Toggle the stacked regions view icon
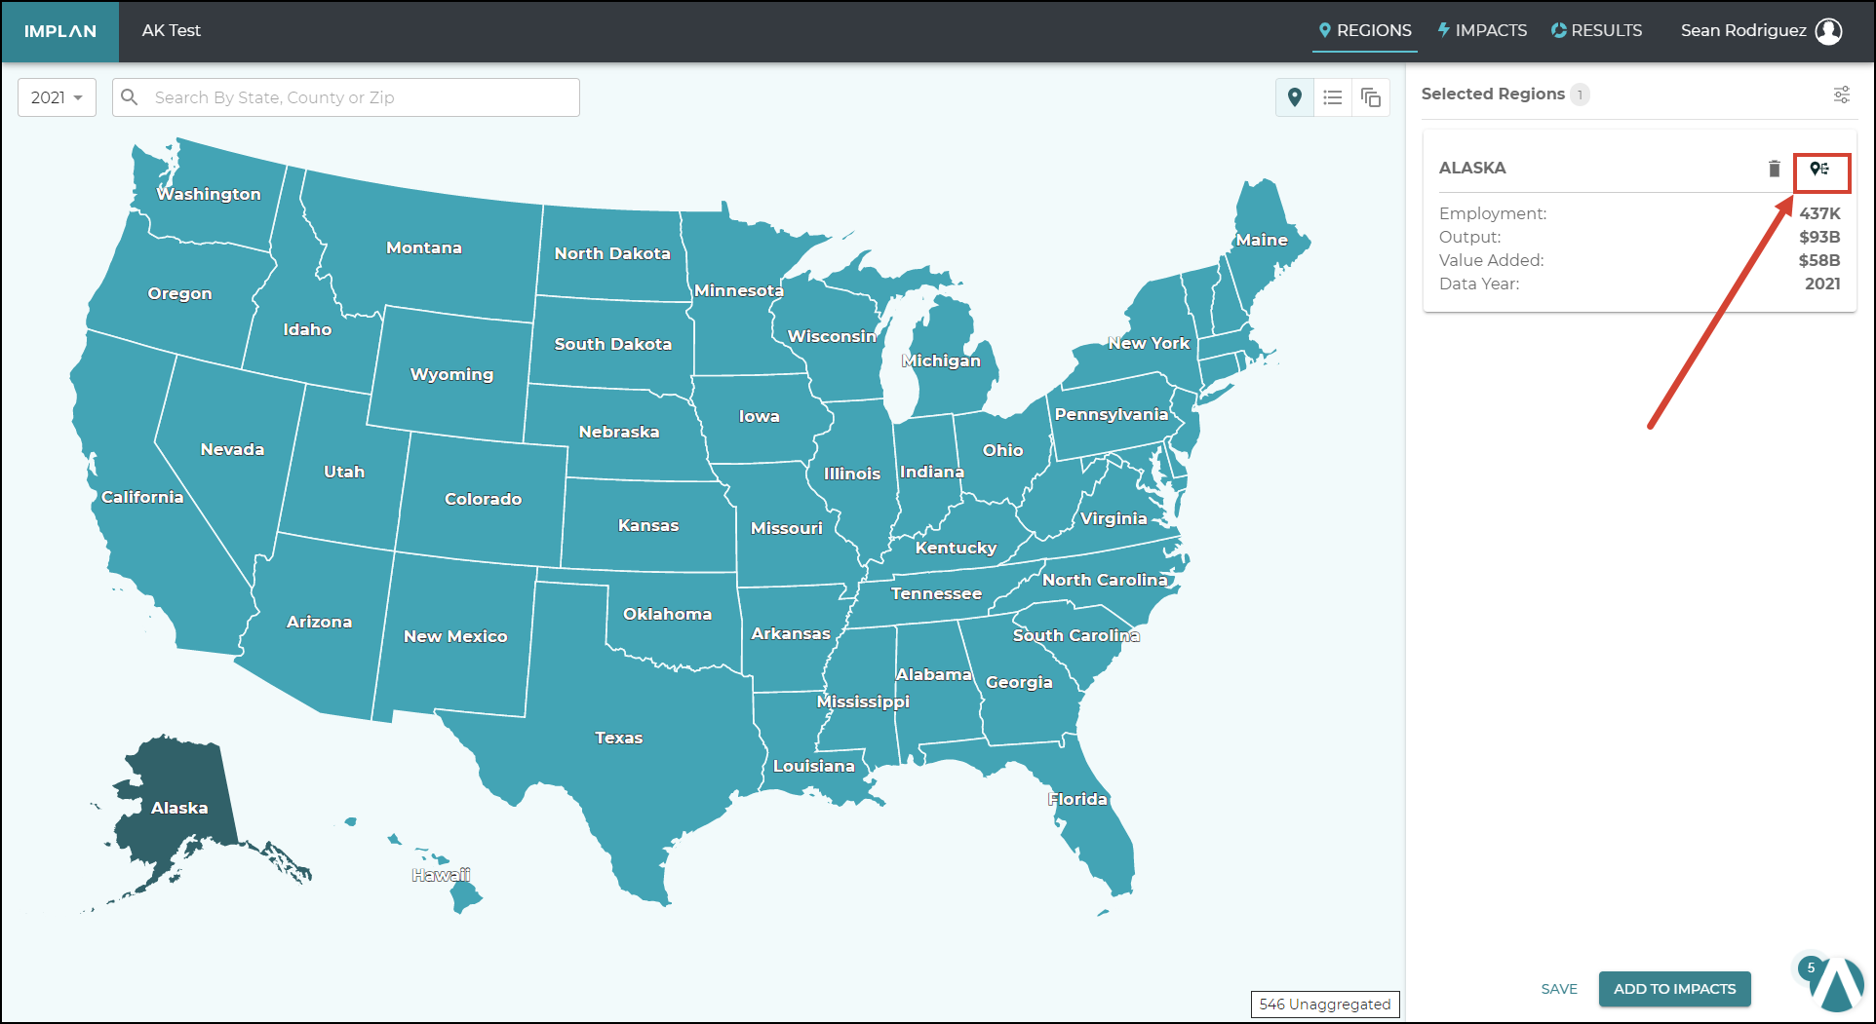This screenshot has height=1024, width=1876. (x=1371, y=97)
